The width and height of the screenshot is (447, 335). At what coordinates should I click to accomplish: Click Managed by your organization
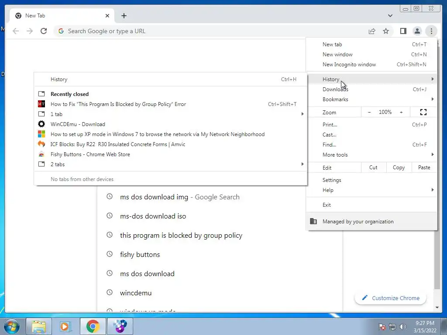point(371,221)
